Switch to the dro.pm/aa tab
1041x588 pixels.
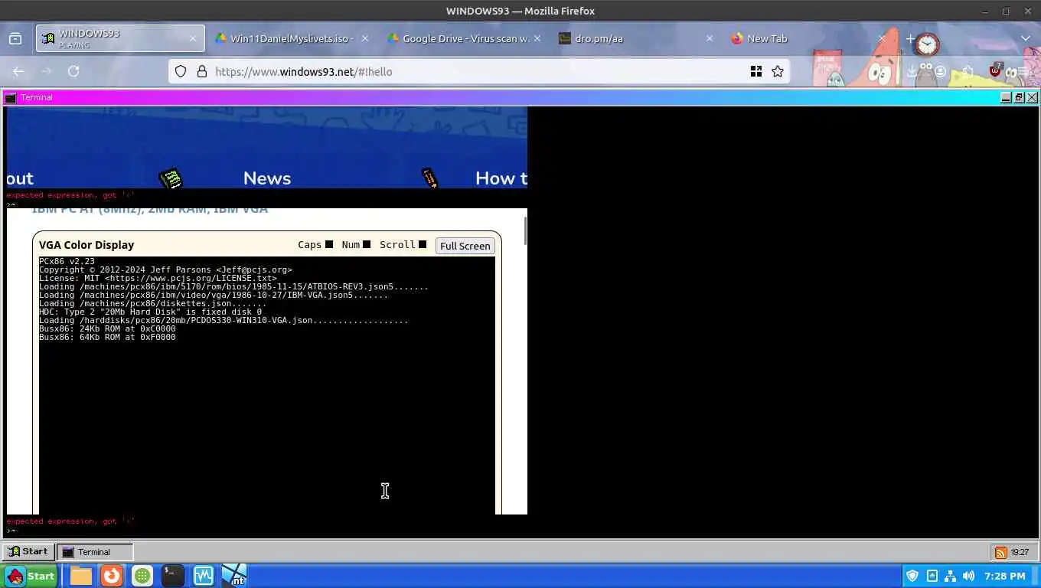coord(635,38)
